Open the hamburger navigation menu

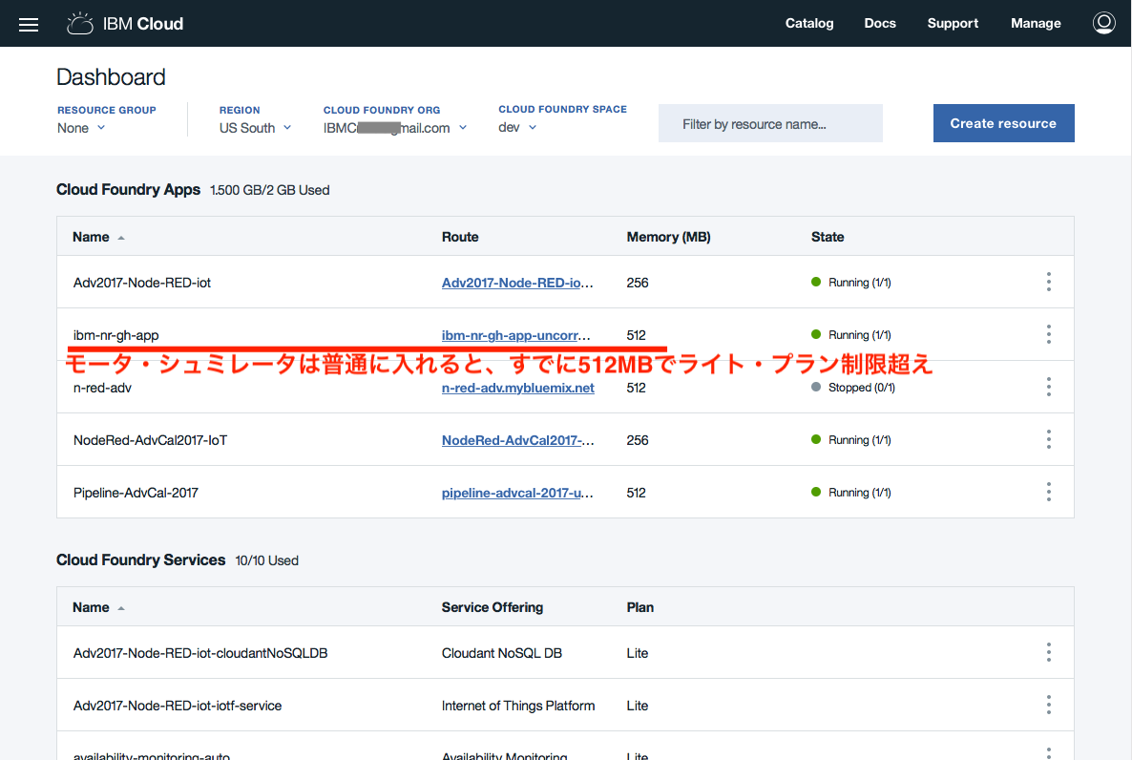coord(29,25)
